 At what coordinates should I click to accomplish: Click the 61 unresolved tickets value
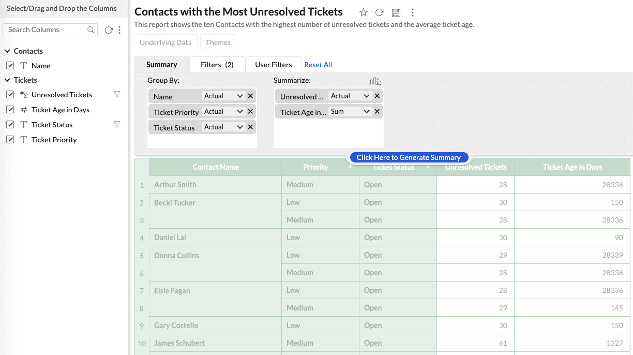point(503,343)
